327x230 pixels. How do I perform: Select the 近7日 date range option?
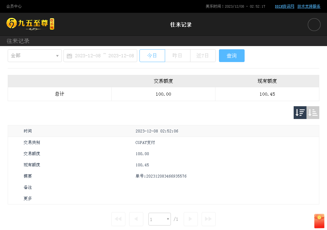203,56
